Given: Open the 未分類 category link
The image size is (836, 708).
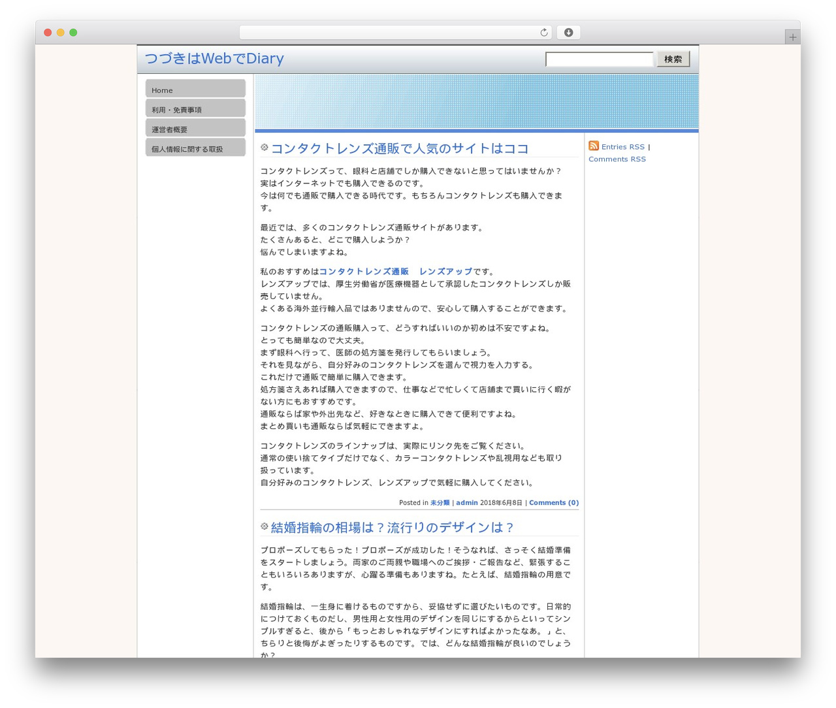Looking at the screenshot, I should pyautogui.click(x=440, y=503).
